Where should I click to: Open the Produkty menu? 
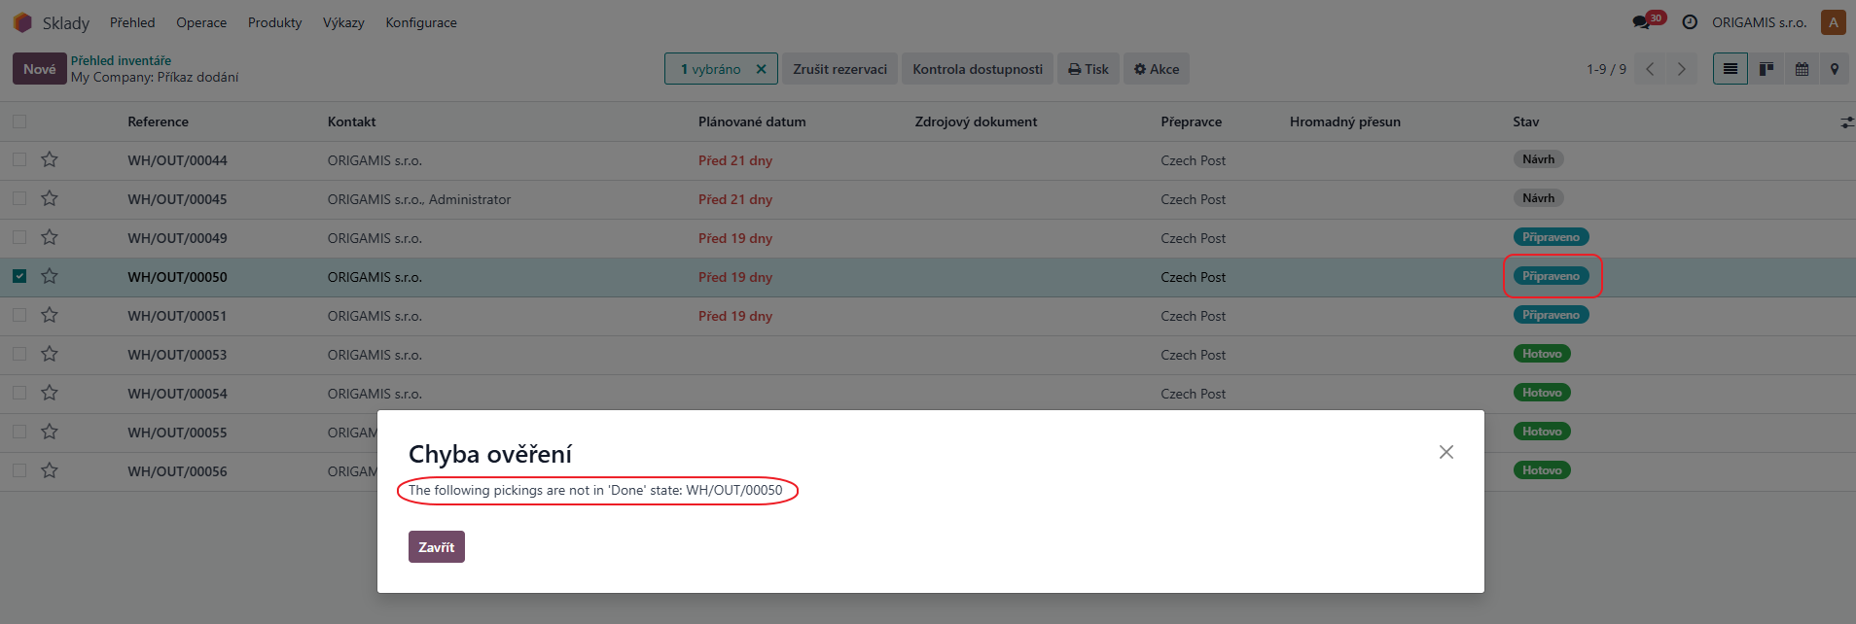[x=274, y=22]
